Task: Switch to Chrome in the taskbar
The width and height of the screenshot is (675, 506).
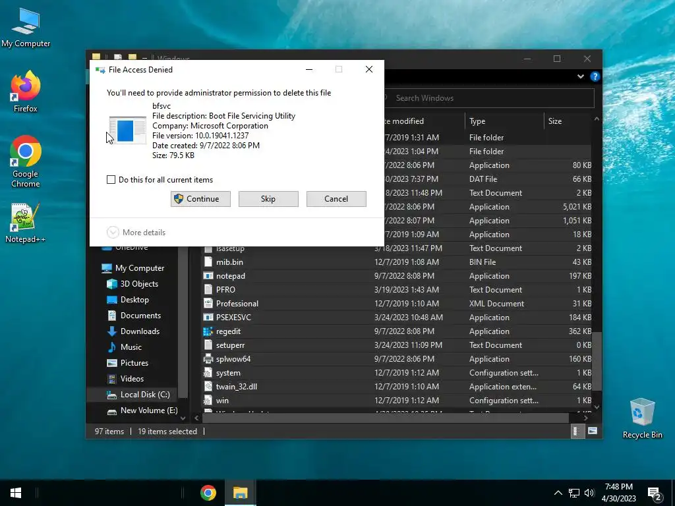Action: (208, 493)
